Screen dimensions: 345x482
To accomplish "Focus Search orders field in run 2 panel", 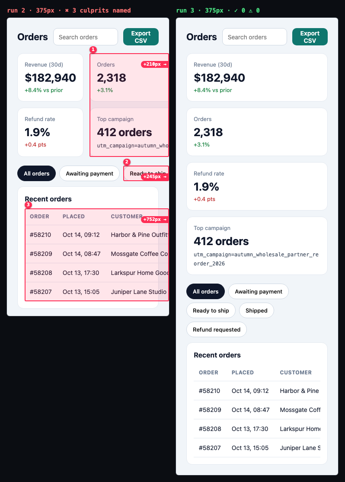I will pos(86,37).
